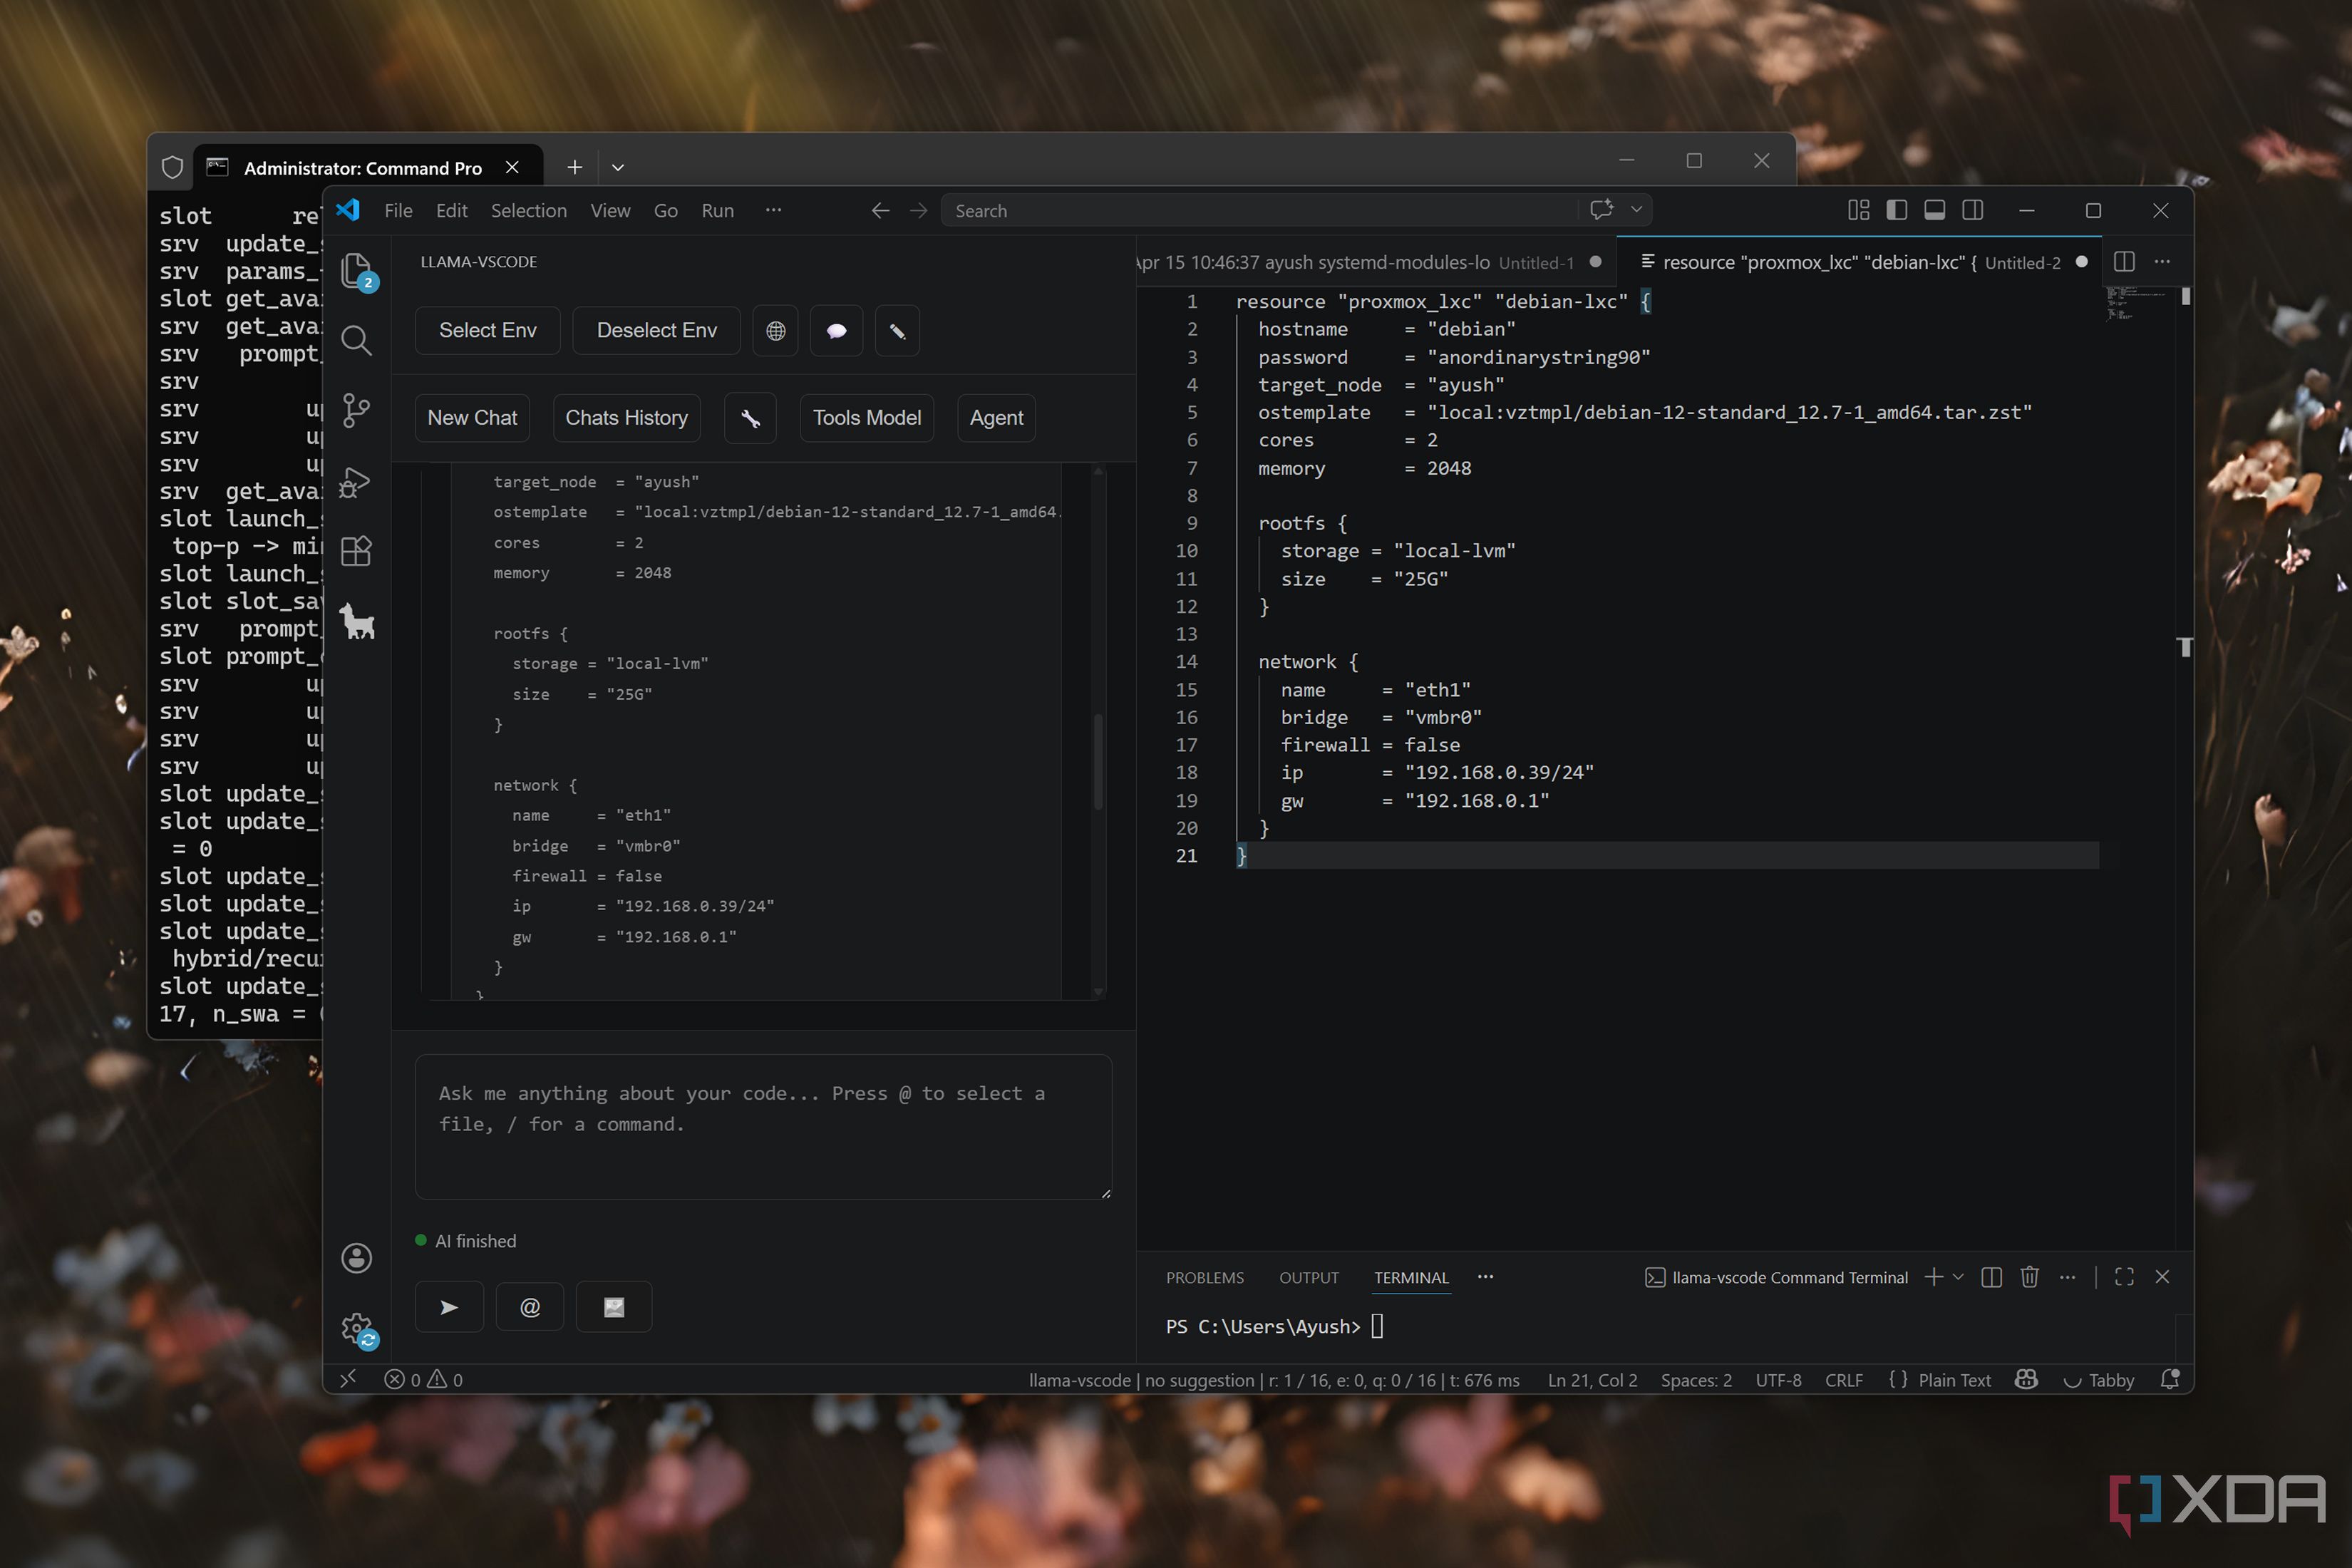Toggle the primary side bar layout button

(x=1897, y=210)
